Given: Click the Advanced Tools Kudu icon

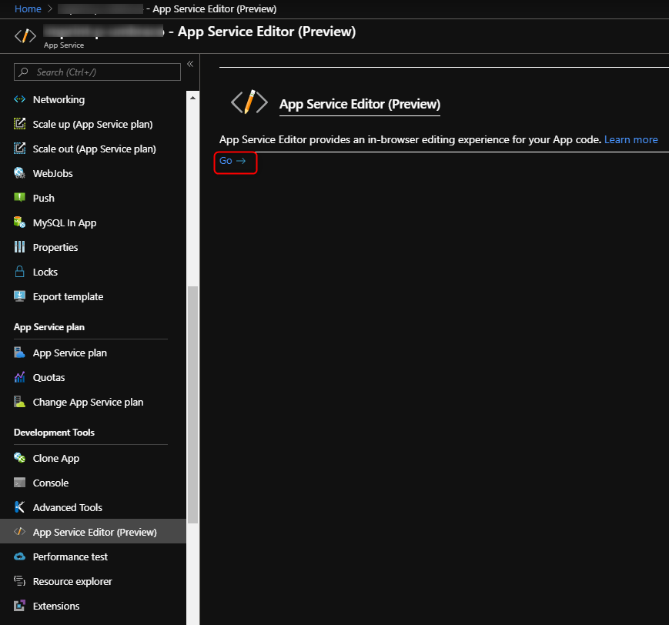Looking at the screenshot, I should 20,507.
